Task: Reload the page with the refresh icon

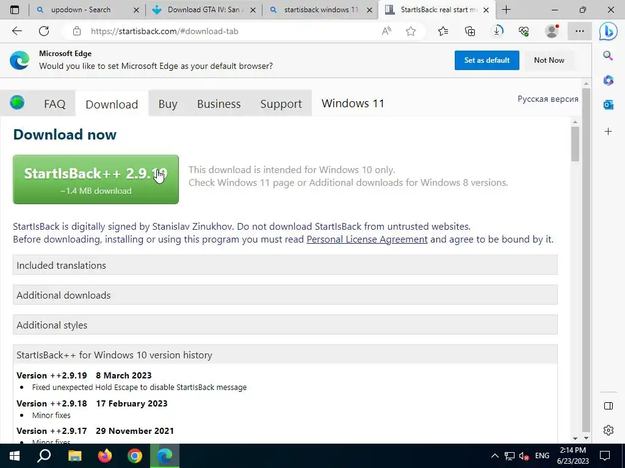Action: point(44,31)
